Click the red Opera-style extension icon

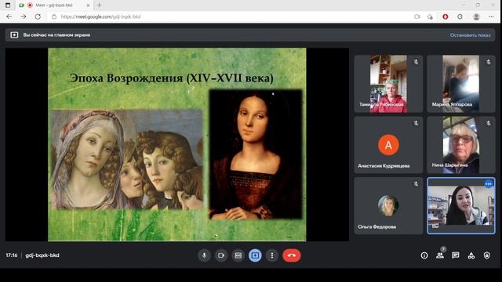tap(446, 16)
